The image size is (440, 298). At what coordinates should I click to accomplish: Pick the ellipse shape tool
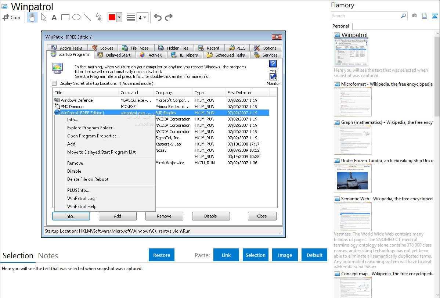[x=76, y=17]
